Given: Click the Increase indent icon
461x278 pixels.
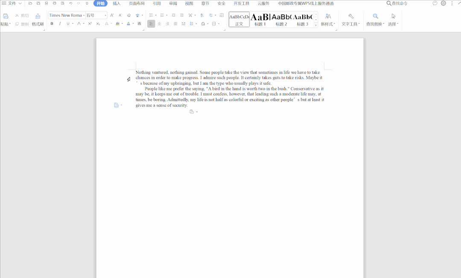Looking at the screenshot, I should [x=182, y=15].
